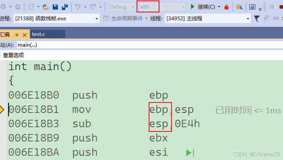Click address 006E18B1

34,109
